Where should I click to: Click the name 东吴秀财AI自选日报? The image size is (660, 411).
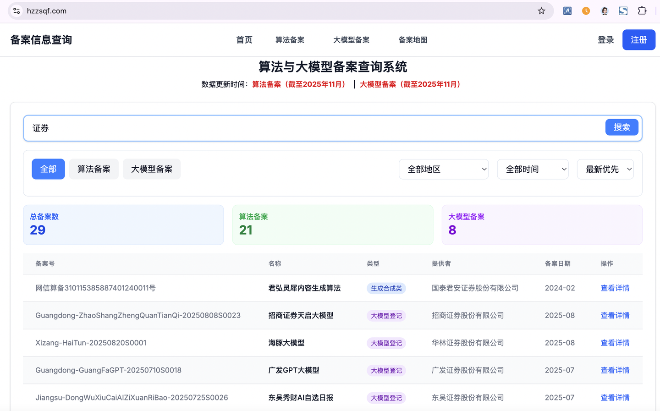tap(301, 398)
